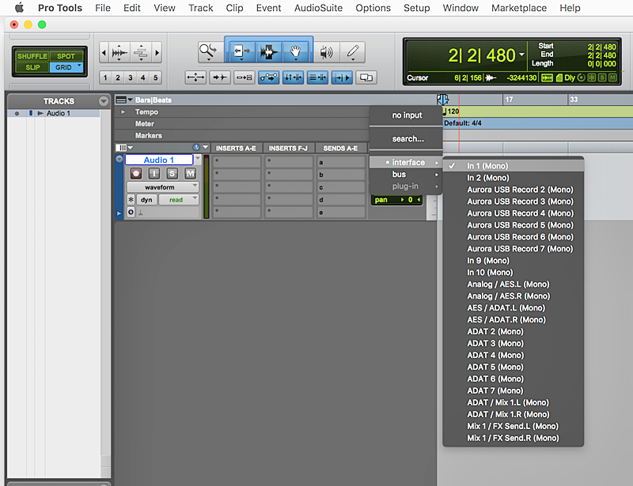Select ADAT 5 (Mono) input

(x=513, y=367)
